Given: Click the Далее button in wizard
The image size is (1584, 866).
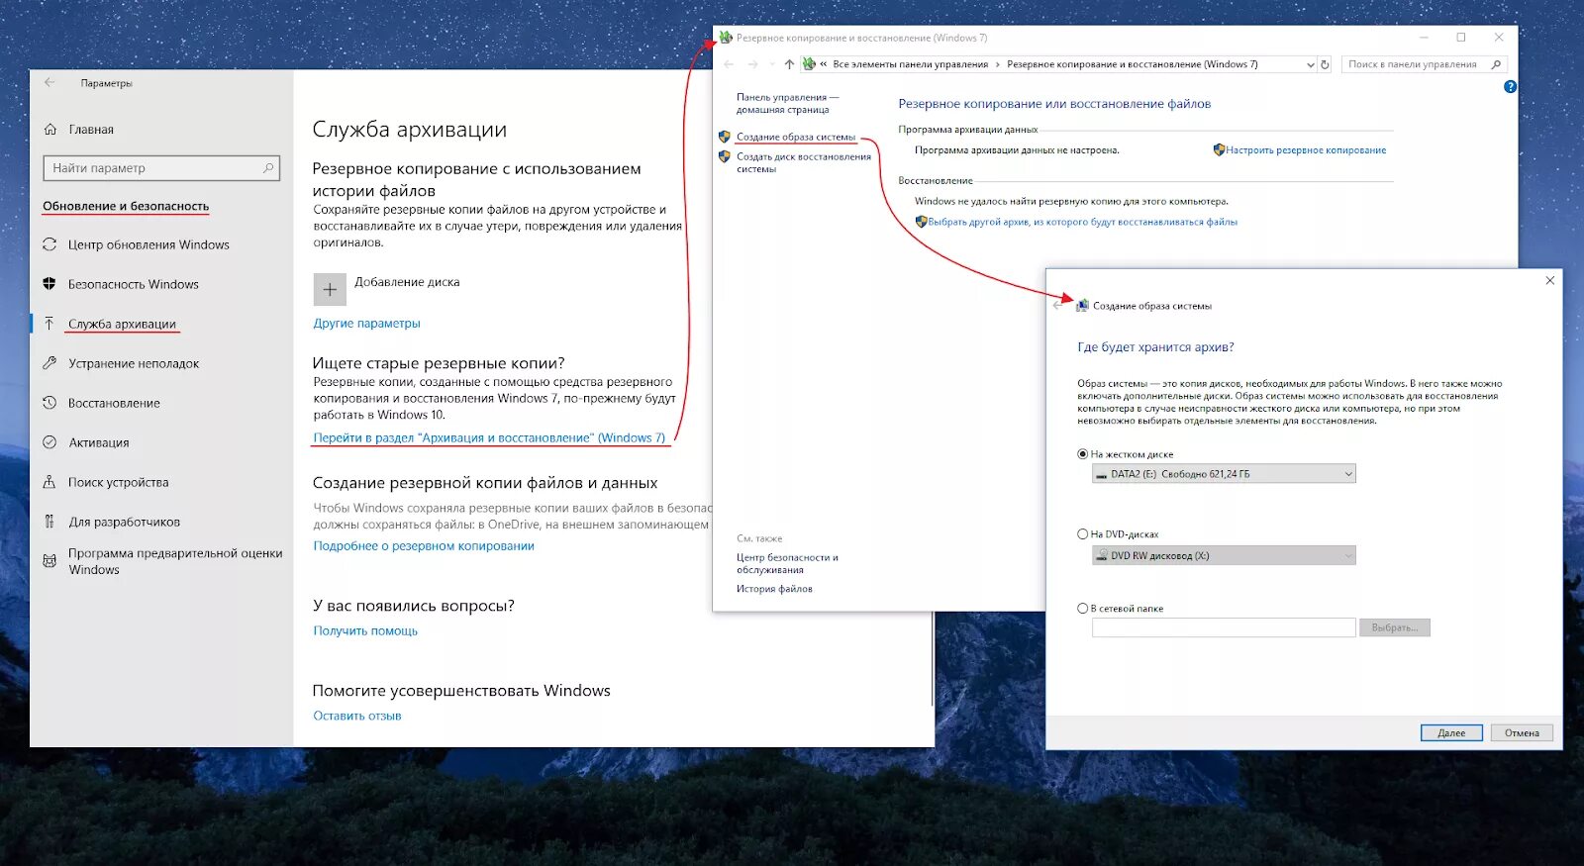Looking at the screenshot, I should pos(1451,733).
